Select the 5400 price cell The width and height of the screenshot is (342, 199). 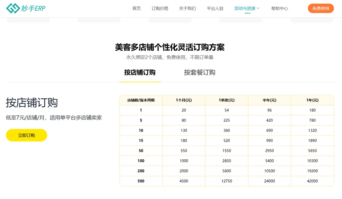click(x=269, y=161)
